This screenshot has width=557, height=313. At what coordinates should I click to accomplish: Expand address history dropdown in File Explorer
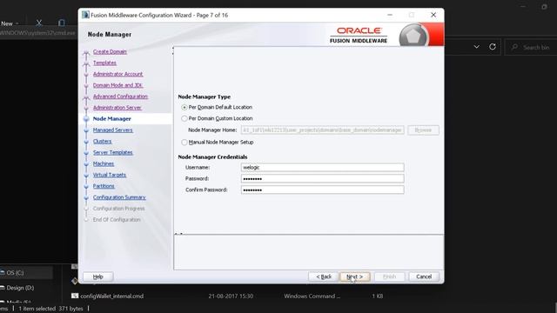click(x=476, y=46)
